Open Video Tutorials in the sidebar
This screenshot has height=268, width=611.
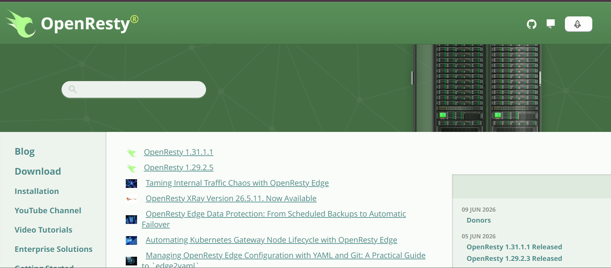point(44,230)
